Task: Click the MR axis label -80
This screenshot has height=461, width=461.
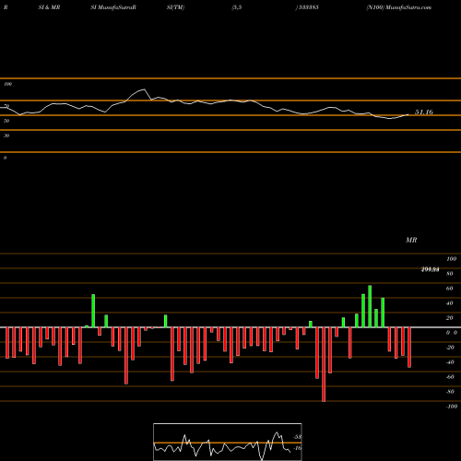Action: click(450, 392)
